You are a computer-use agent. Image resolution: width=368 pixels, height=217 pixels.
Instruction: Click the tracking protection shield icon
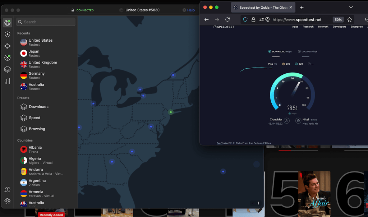pyautogui.click(x=245, y=20)
